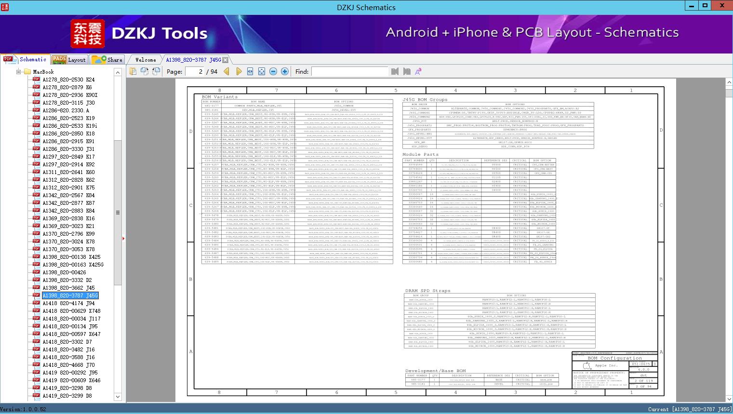Viewport: 733px width, 414px height.
Task: Open A1278_820-3115 J30 schematic
Action: click(68, 103)
